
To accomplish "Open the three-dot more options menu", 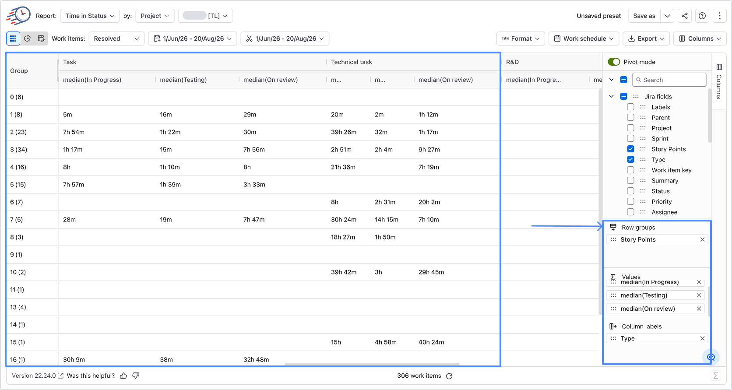I will coord(720,16).
